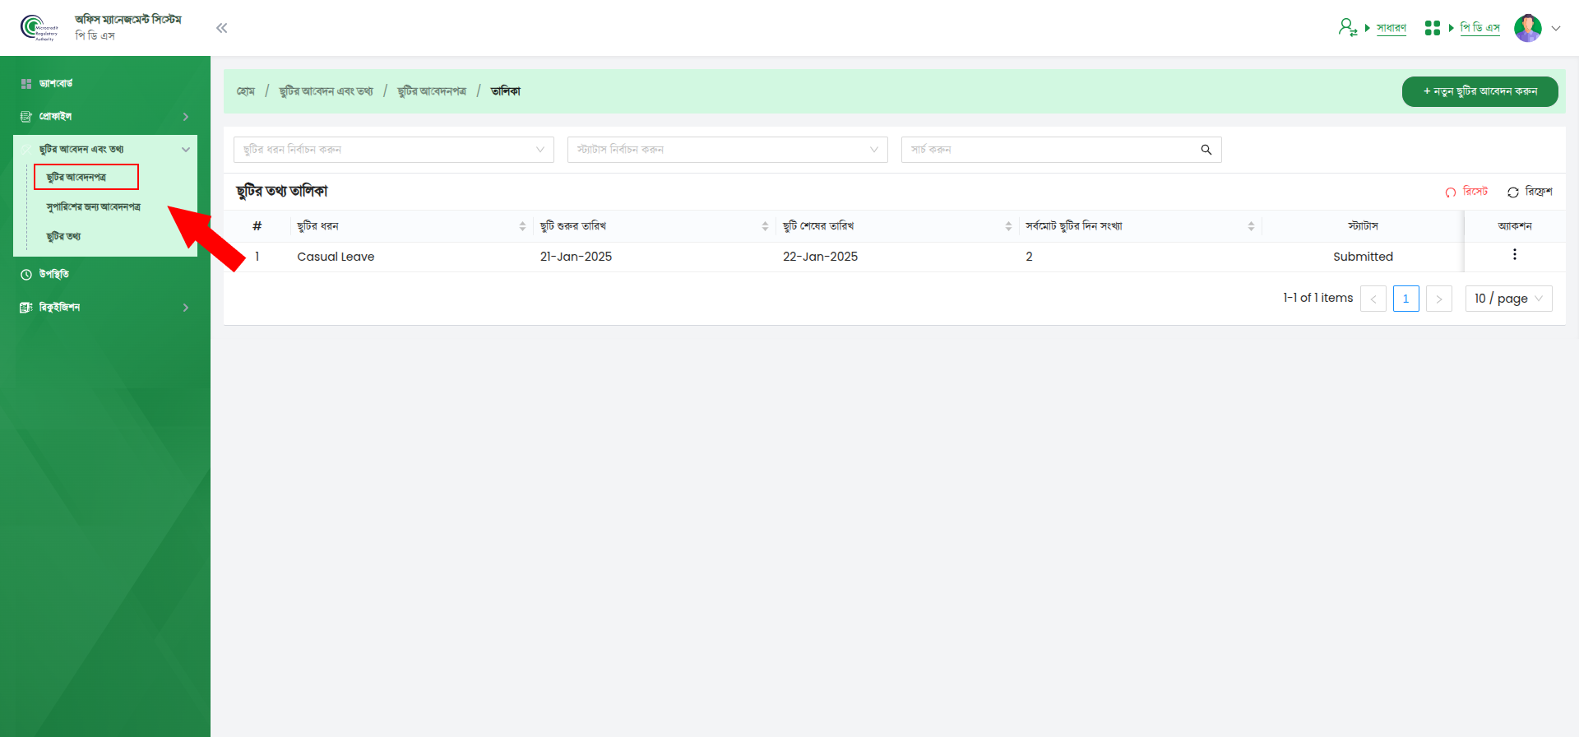Click the four-dot apps grid icon

[x=1432, y=28]
